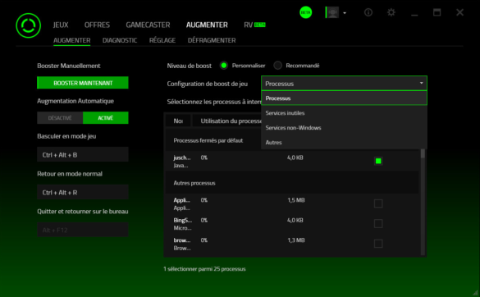480x297 pixels.
Task: Click the 1,5 MB memory value
Action: pyautogui.click(x=295, y=200)
